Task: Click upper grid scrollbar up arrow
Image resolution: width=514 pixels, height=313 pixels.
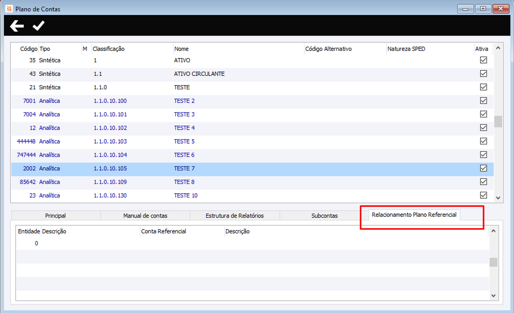Action: (x=498, y=48)
